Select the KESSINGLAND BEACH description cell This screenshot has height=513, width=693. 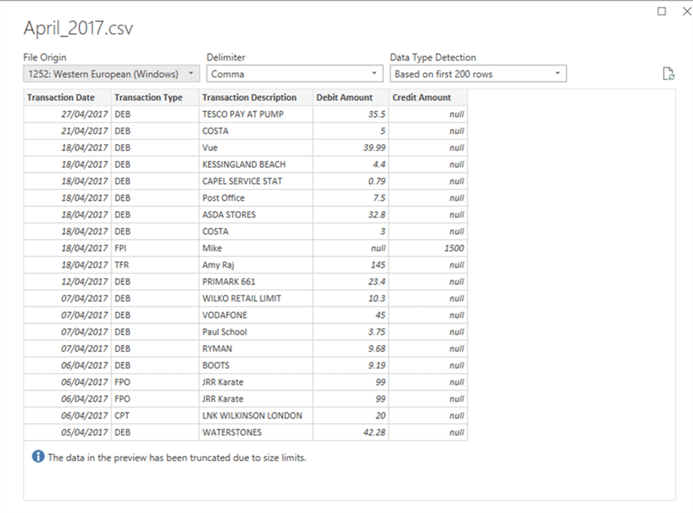click(x=256, y=165)
